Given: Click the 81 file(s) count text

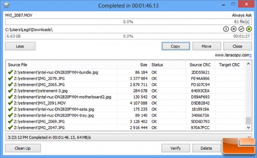Looking at the screenshot, I should point(242,22).
